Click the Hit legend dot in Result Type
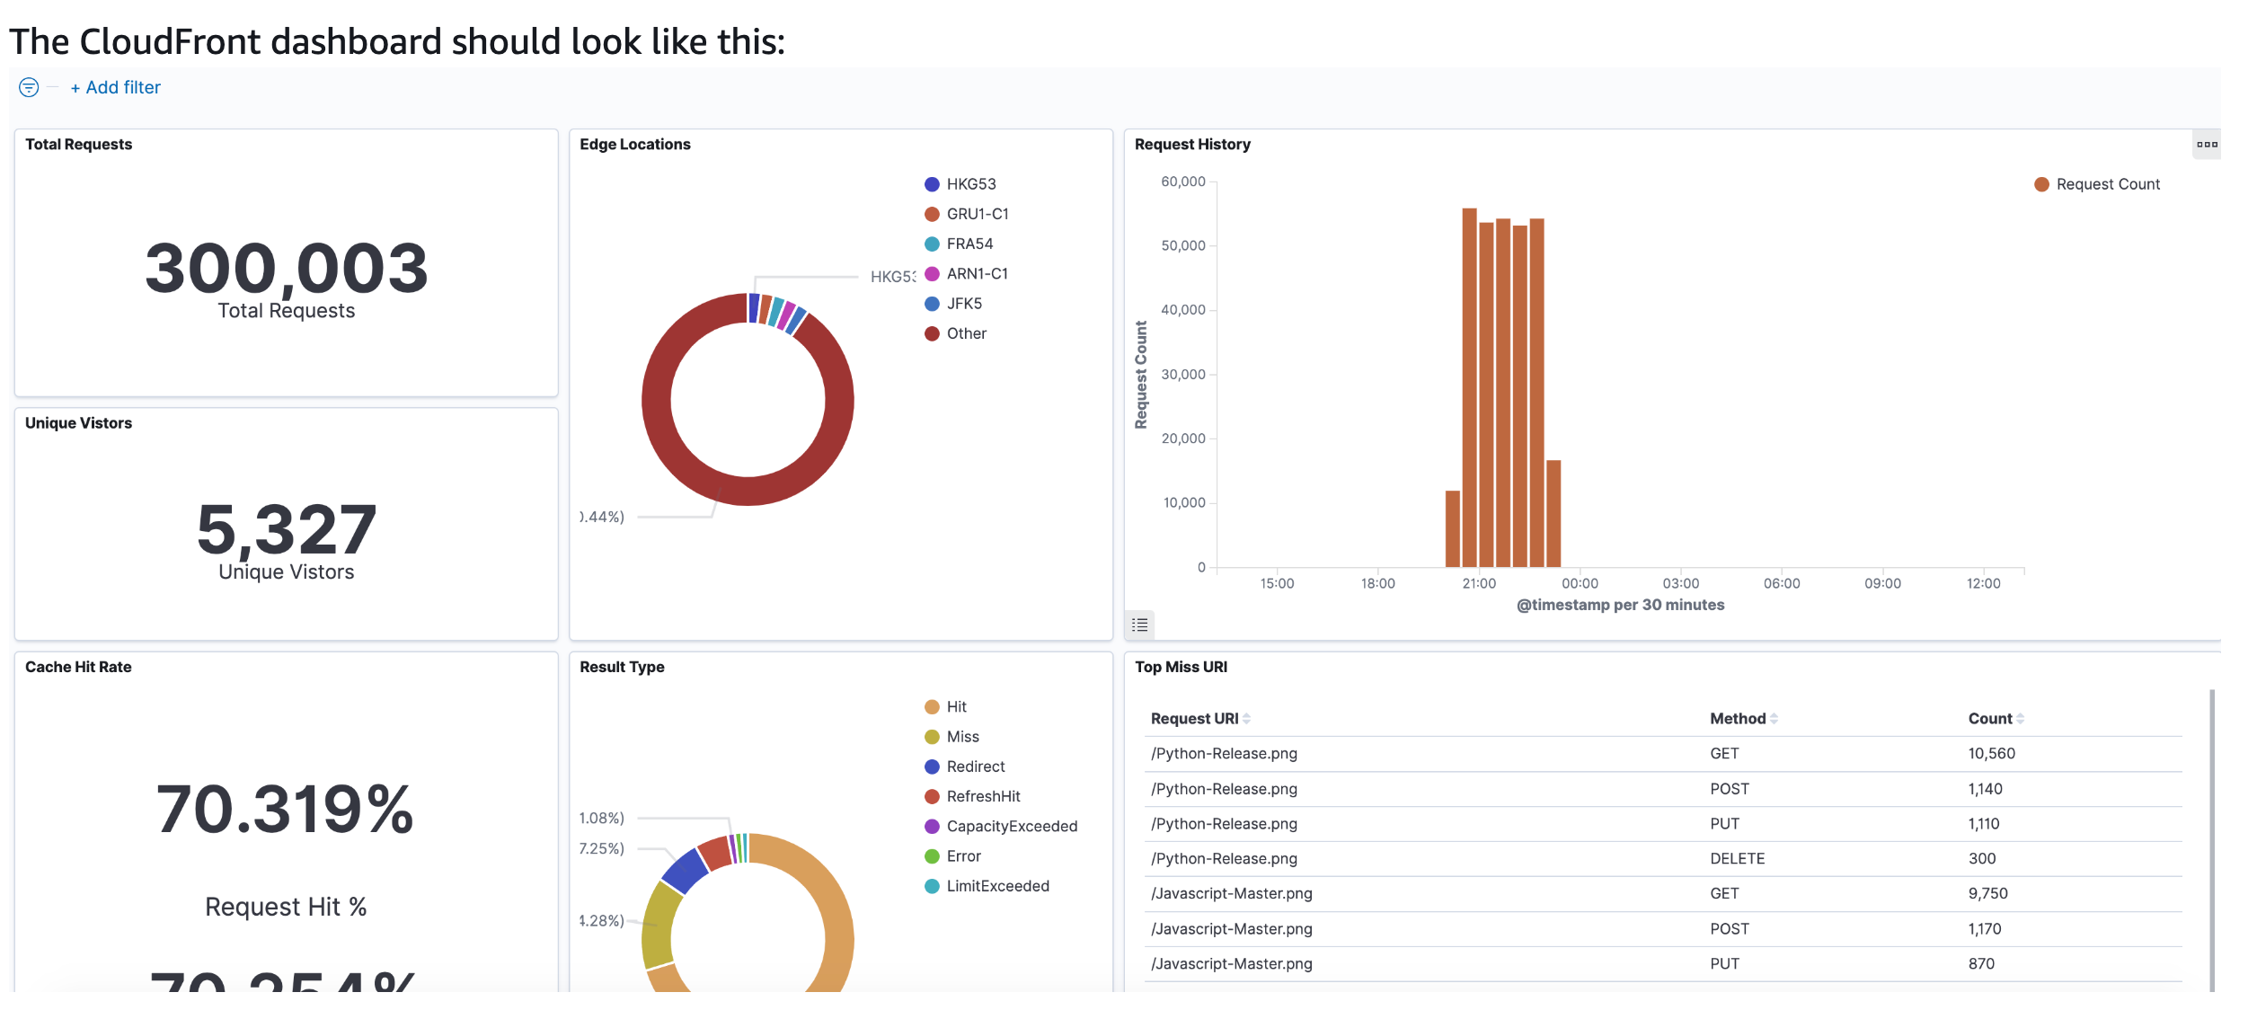Screen dimensions: 2257x1019 [x=930, y=706]
